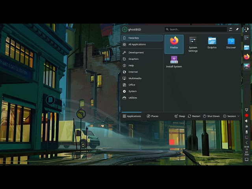Open the Multimedia category

tap(142, 78)
